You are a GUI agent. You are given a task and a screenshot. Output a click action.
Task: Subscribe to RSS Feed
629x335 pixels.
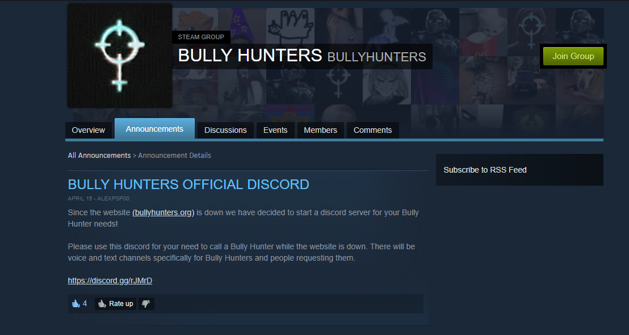(485, 170)
